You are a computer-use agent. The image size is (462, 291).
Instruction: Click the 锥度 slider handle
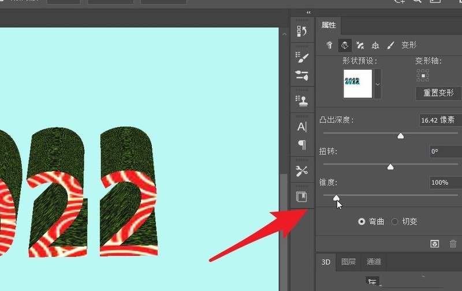coord(336,198)
